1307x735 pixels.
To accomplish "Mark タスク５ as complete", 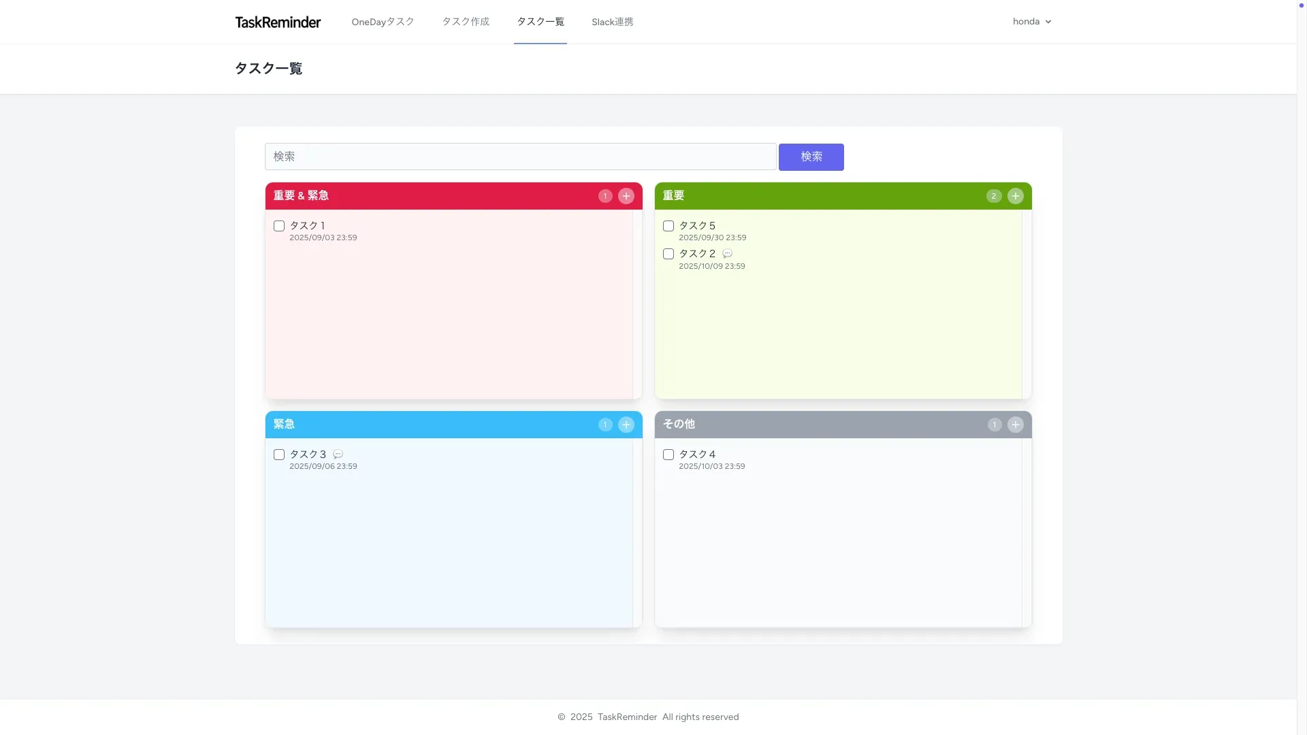I will point(668,226).
